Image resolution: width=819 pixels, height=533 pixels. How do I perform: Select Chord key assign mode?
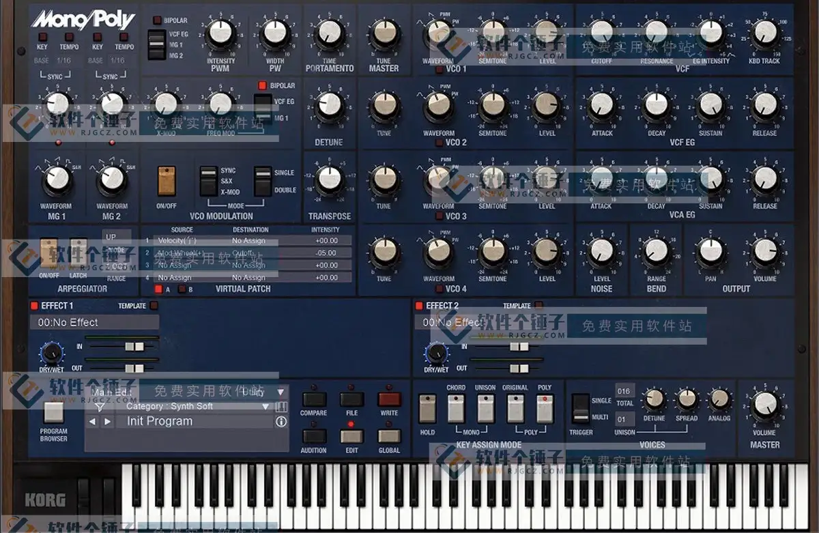(x=456, y=408)
